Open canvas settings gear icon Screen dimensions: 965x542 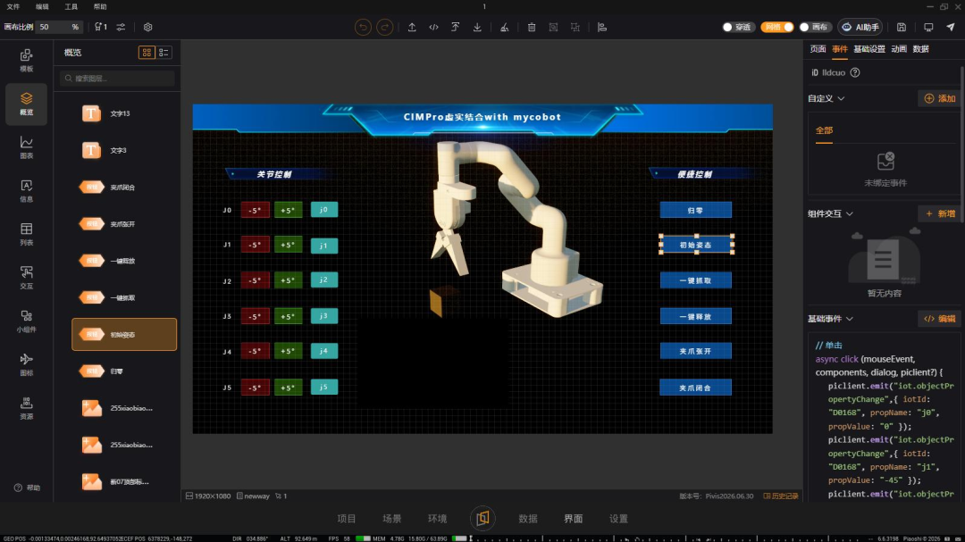point(147,27)
